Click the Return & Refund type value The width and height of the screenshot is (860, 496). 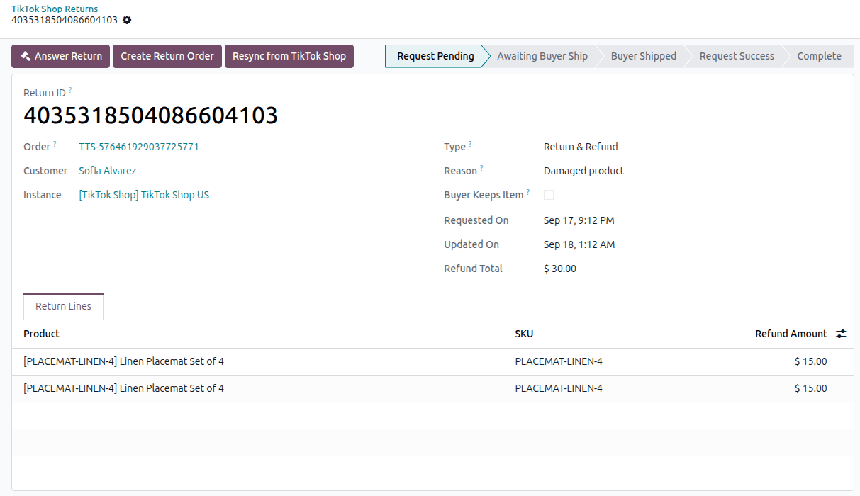tap(581, 147)
